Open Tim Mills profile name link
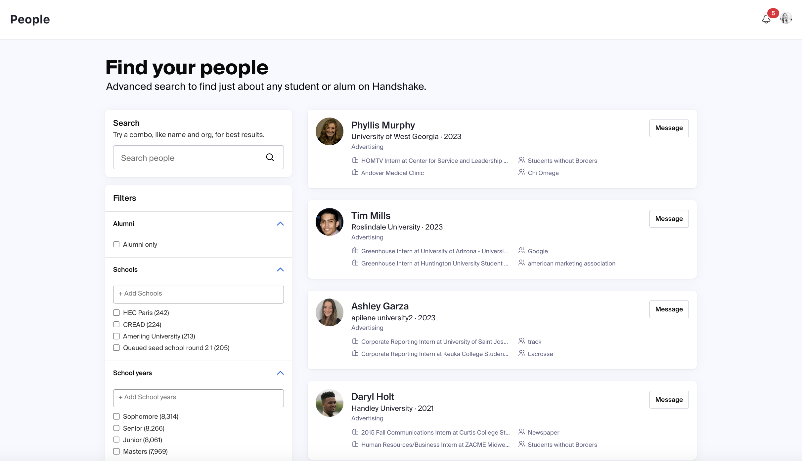Screen dimensions: 802x461 371,216
